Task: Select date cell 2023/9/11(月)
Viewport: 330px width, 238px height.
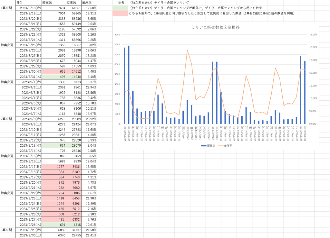Action: click(x=29, y=135)
